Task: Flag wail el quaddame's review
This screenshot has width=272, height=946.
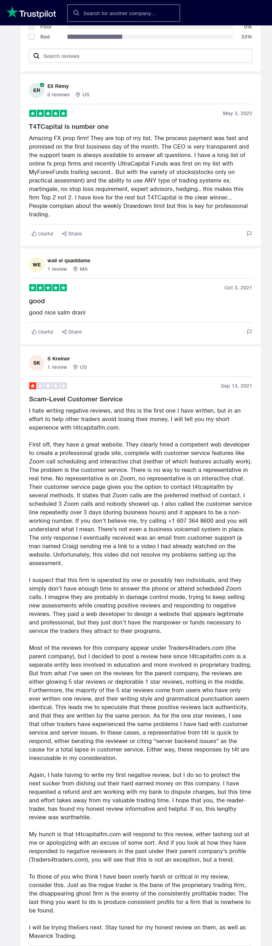Action: (249, 331)
